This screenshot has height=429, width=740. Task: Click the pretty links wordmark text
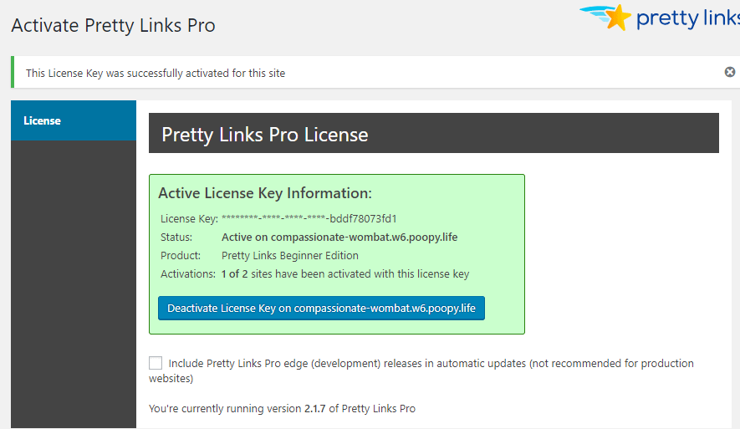[687, 18]
